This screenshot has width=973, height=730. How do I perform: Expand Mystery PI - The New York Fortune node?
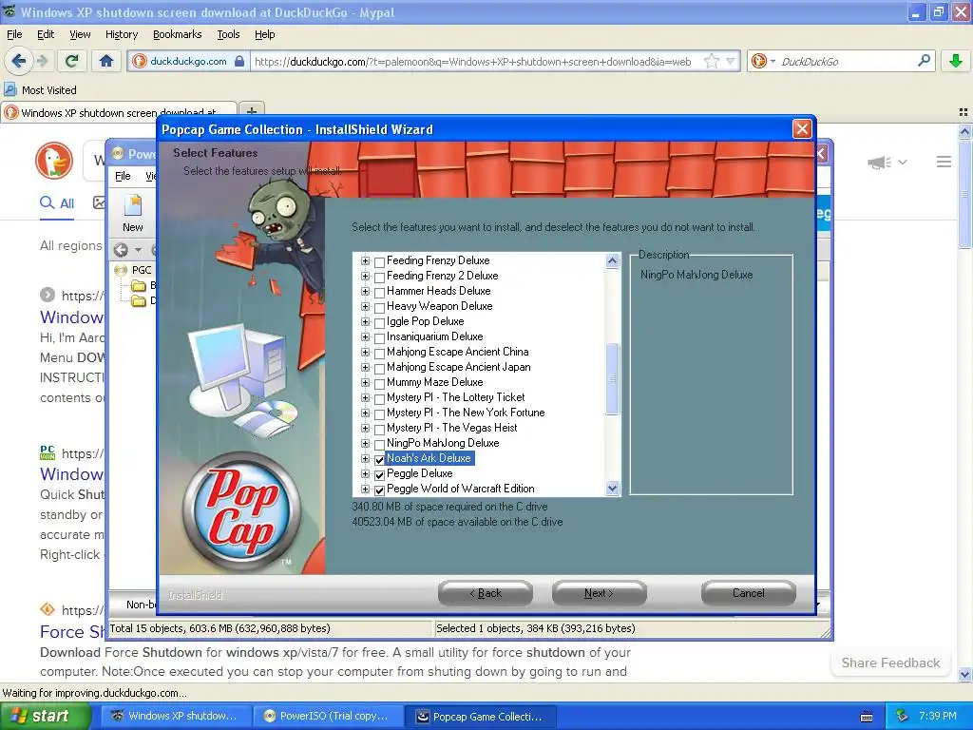pos(365,413)
